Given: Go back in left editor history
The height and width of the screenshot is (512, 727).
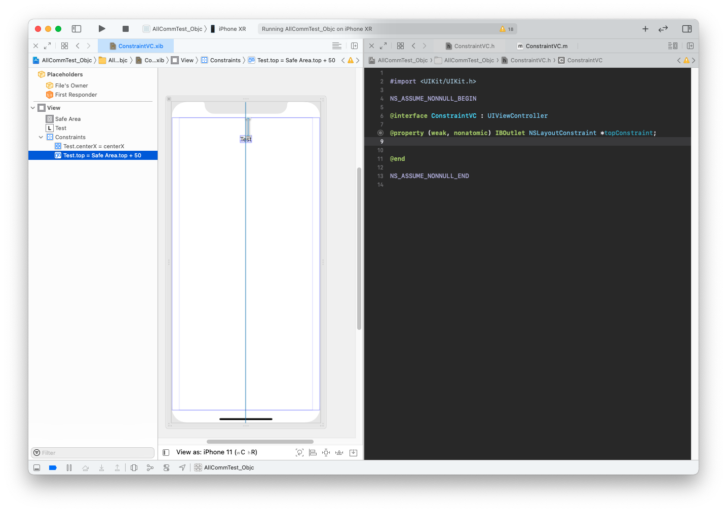Looking at the screenshot, I should pyautogui.click(x=78, y=46).
